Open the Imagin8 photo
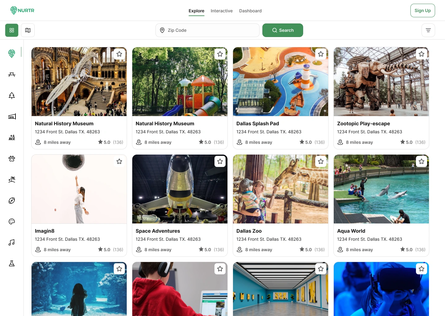Viewport: 445px width, 316px height. tap(79, 189)
